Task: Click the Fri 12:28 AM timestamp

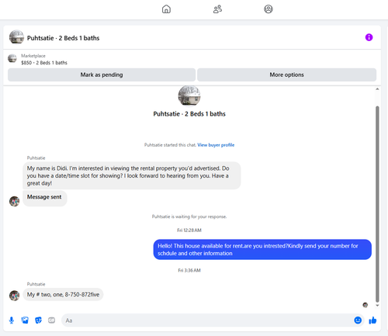Action: [189, 230]
